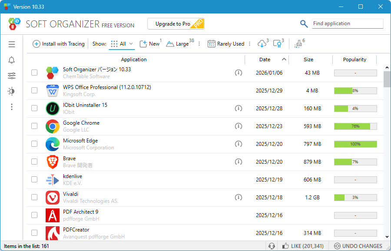Click the traced-install icon for Google Chrome
Image resolution: width=391 pixels, height=251 pixels.
pos(238,126)
